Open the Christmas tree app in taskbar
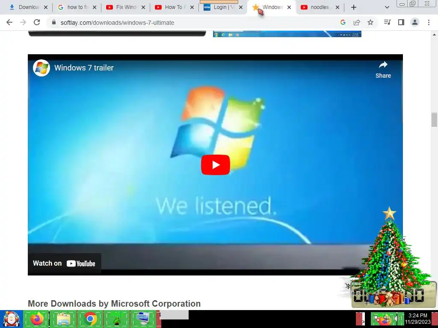This screenshot has width=438, height=328. (117, 319)
